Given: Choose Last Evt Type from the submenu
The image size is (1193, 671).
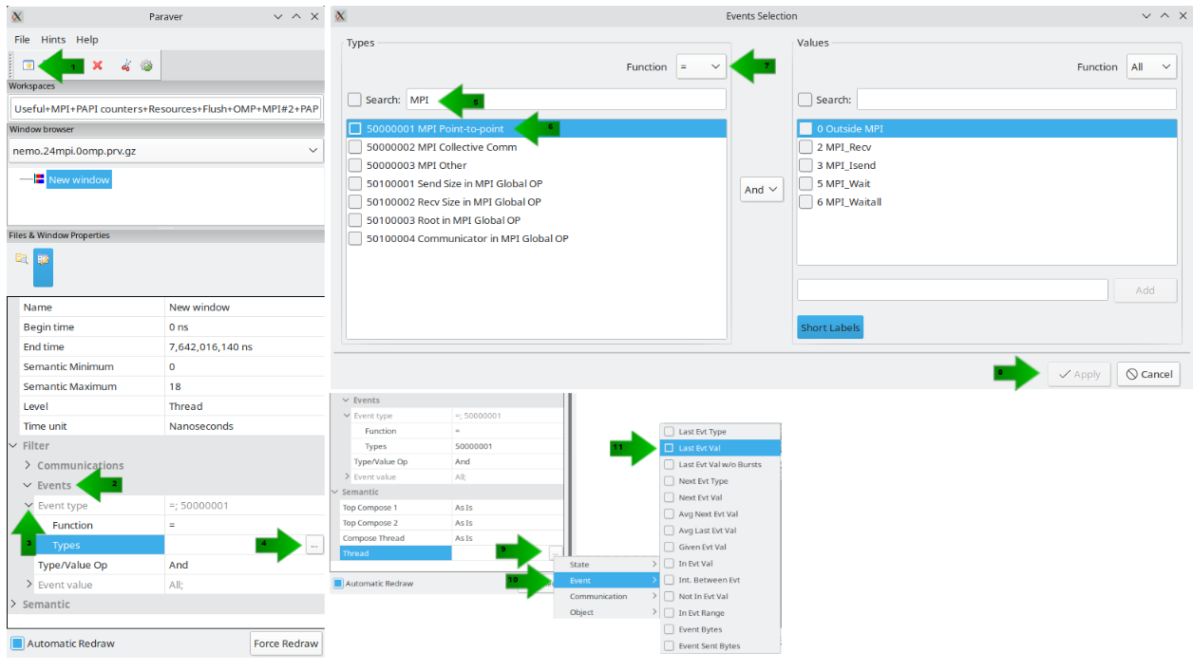Looking at the screenshot, I should (720, 432).
